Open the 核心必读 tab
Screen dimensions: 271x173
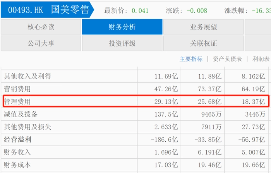point(41,27)
